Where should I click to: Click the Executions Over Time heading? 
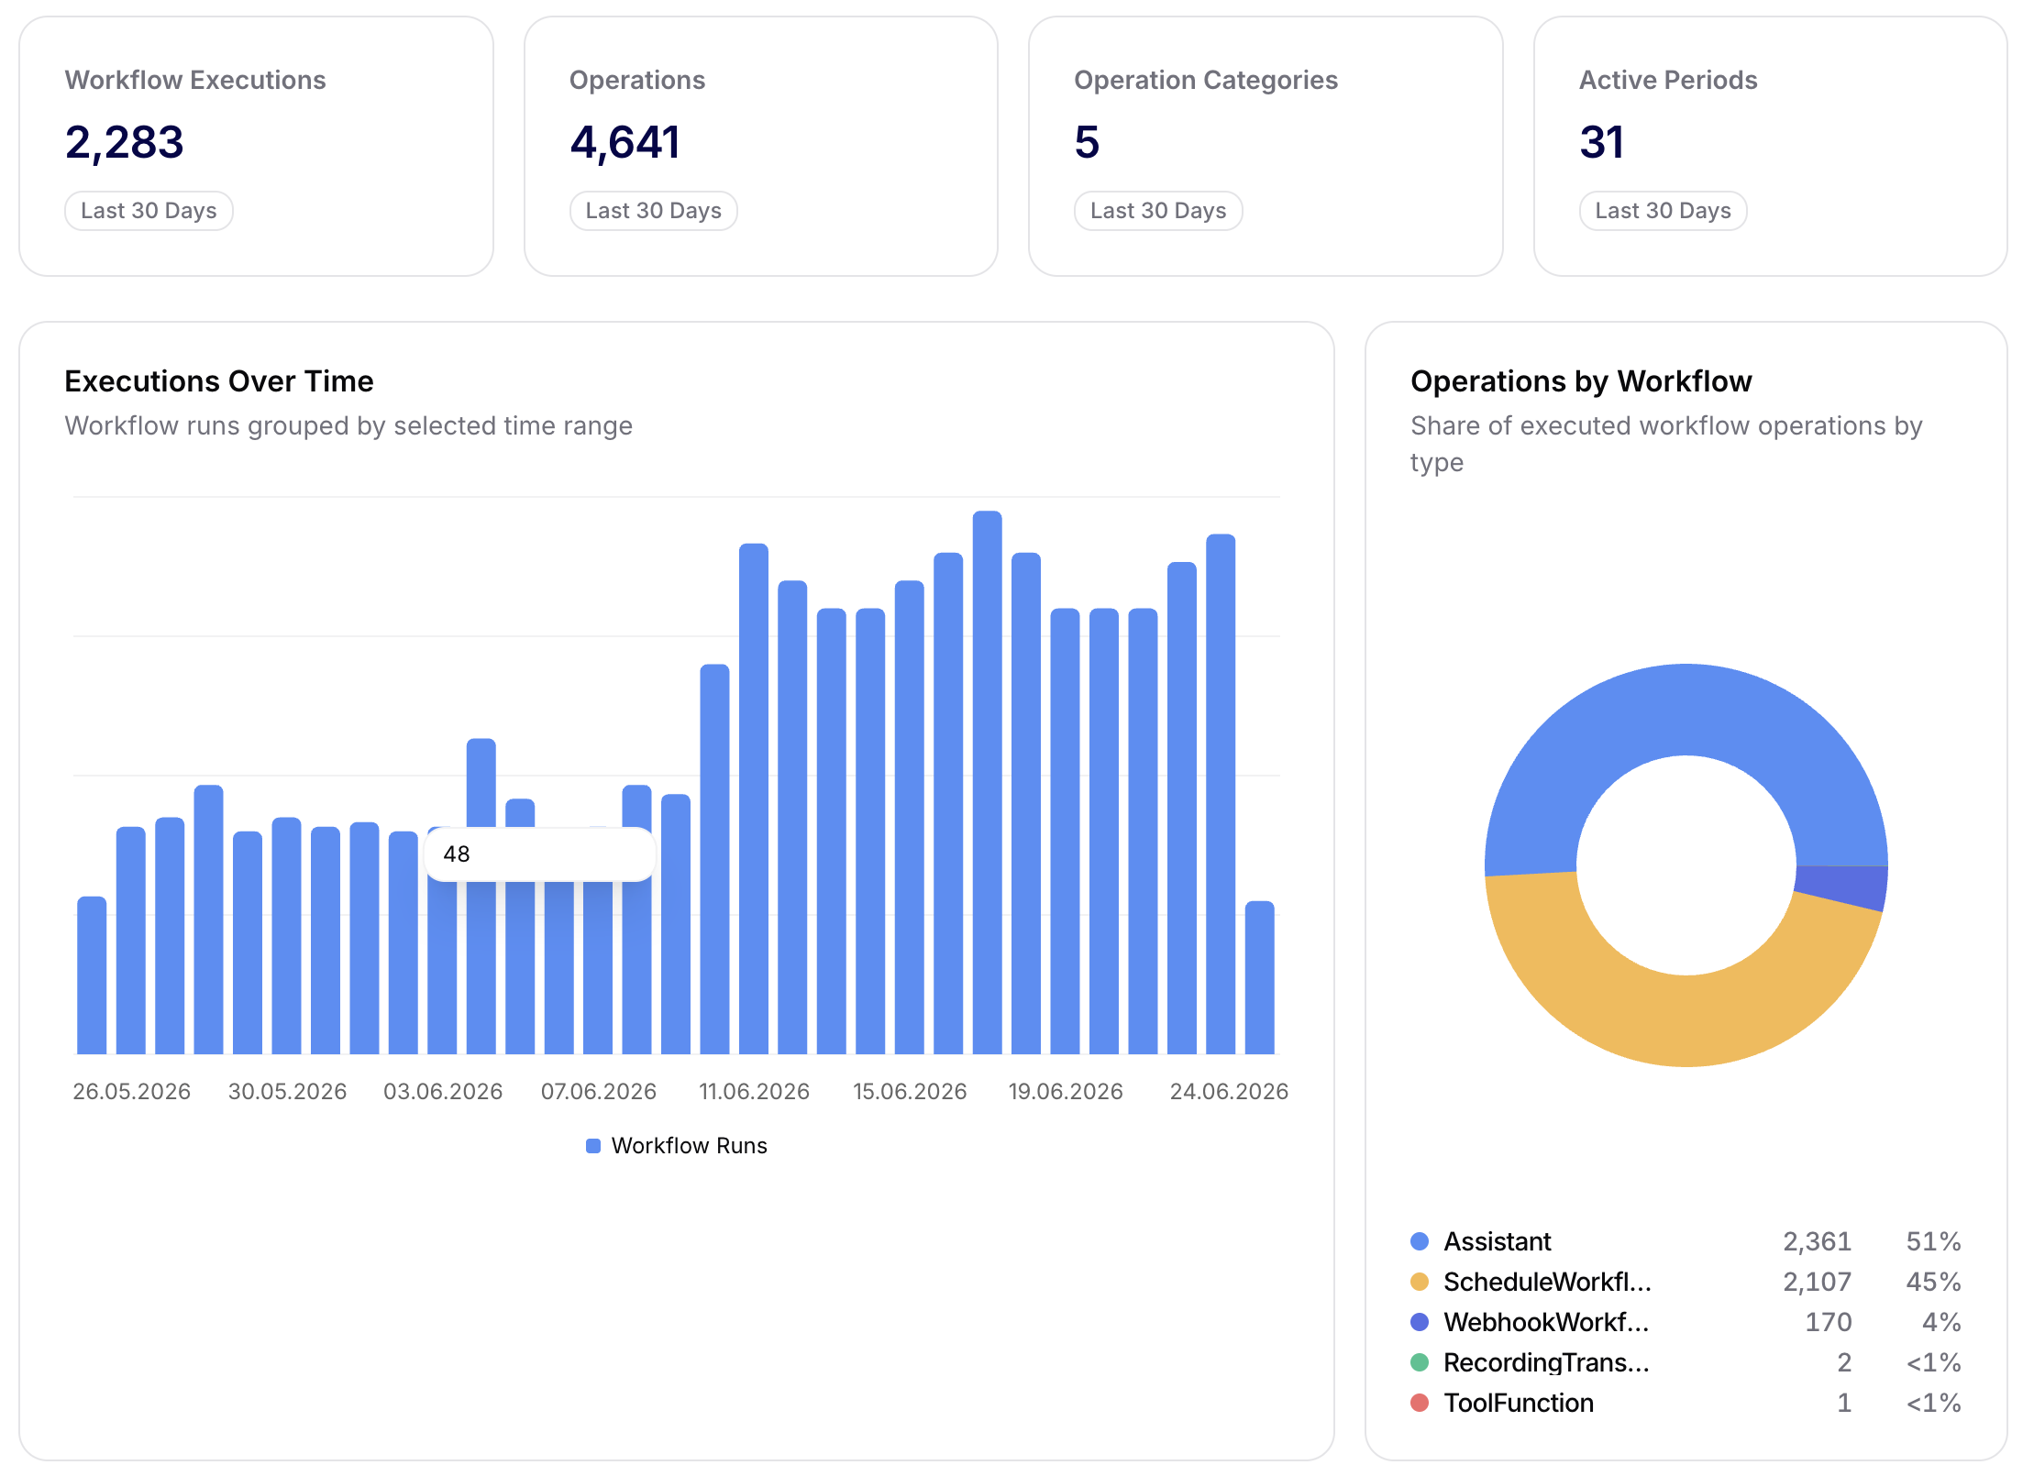(219, 381)
